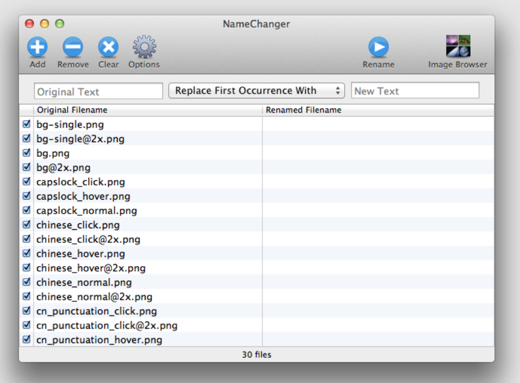Toggle the chinese_click@2x.png checkbox

[x=27, y=239]
